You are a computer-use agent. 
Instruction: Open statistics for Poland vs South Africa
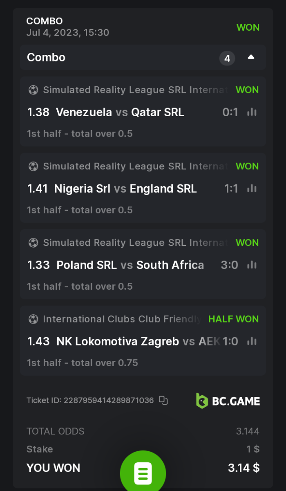click(x=252, y=265)
